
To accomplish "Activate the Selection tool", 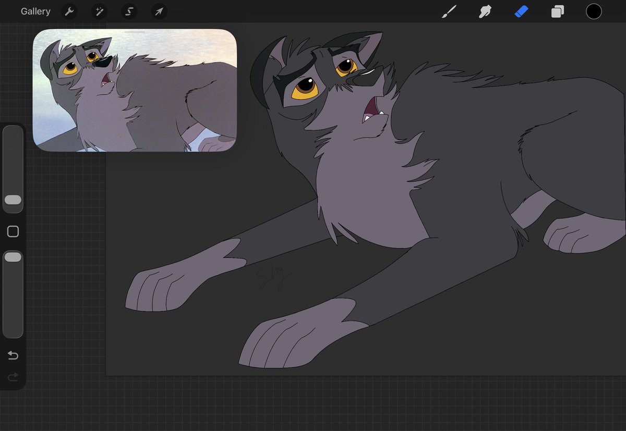I will tap(129, 11).
